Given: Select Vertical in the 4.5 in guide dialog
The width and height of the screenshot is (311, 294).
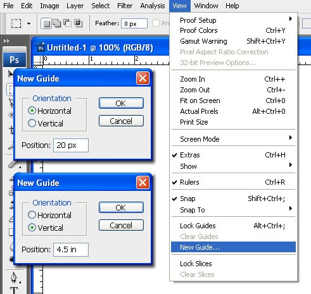Looking at the screenshot, I should (46, 228).
